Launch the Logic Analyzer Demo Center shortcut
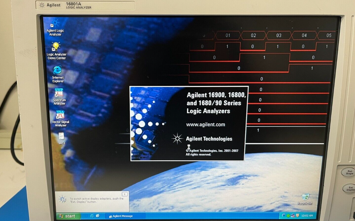 click(56, 51)
